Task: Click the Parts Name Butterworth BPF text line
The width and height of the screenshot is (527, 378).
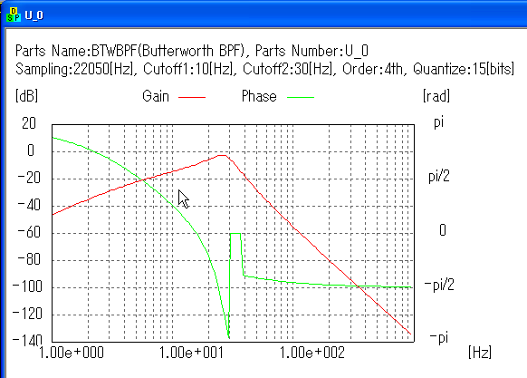Action: point(192,51)
